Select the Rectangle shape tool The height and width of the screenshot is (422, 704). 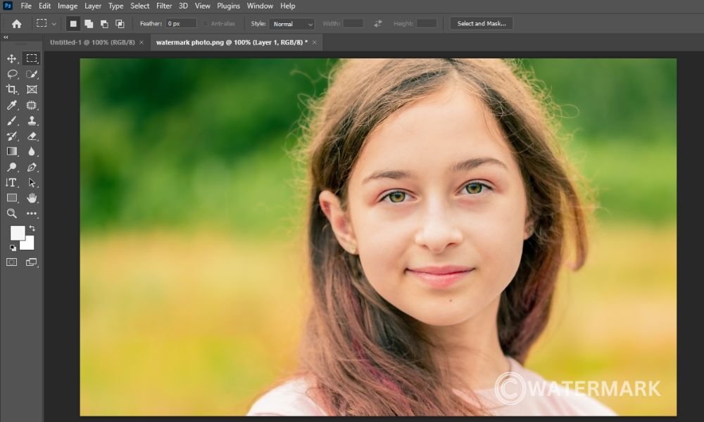[x=12, y=198]
